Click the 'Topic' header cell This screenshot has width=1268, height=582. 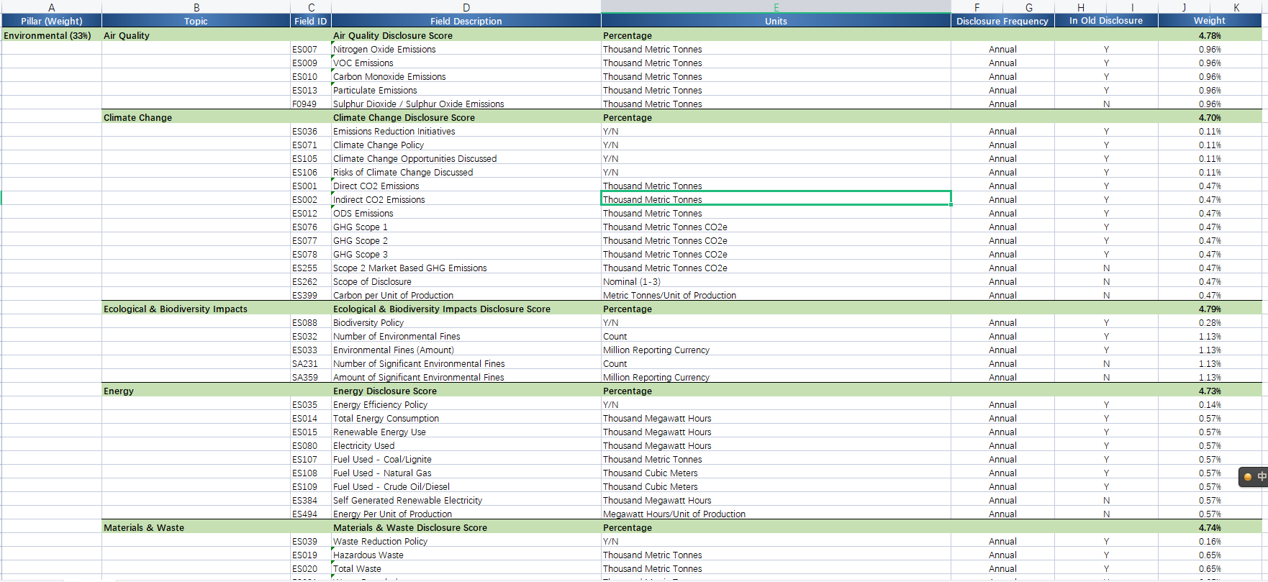pos(196,21)
